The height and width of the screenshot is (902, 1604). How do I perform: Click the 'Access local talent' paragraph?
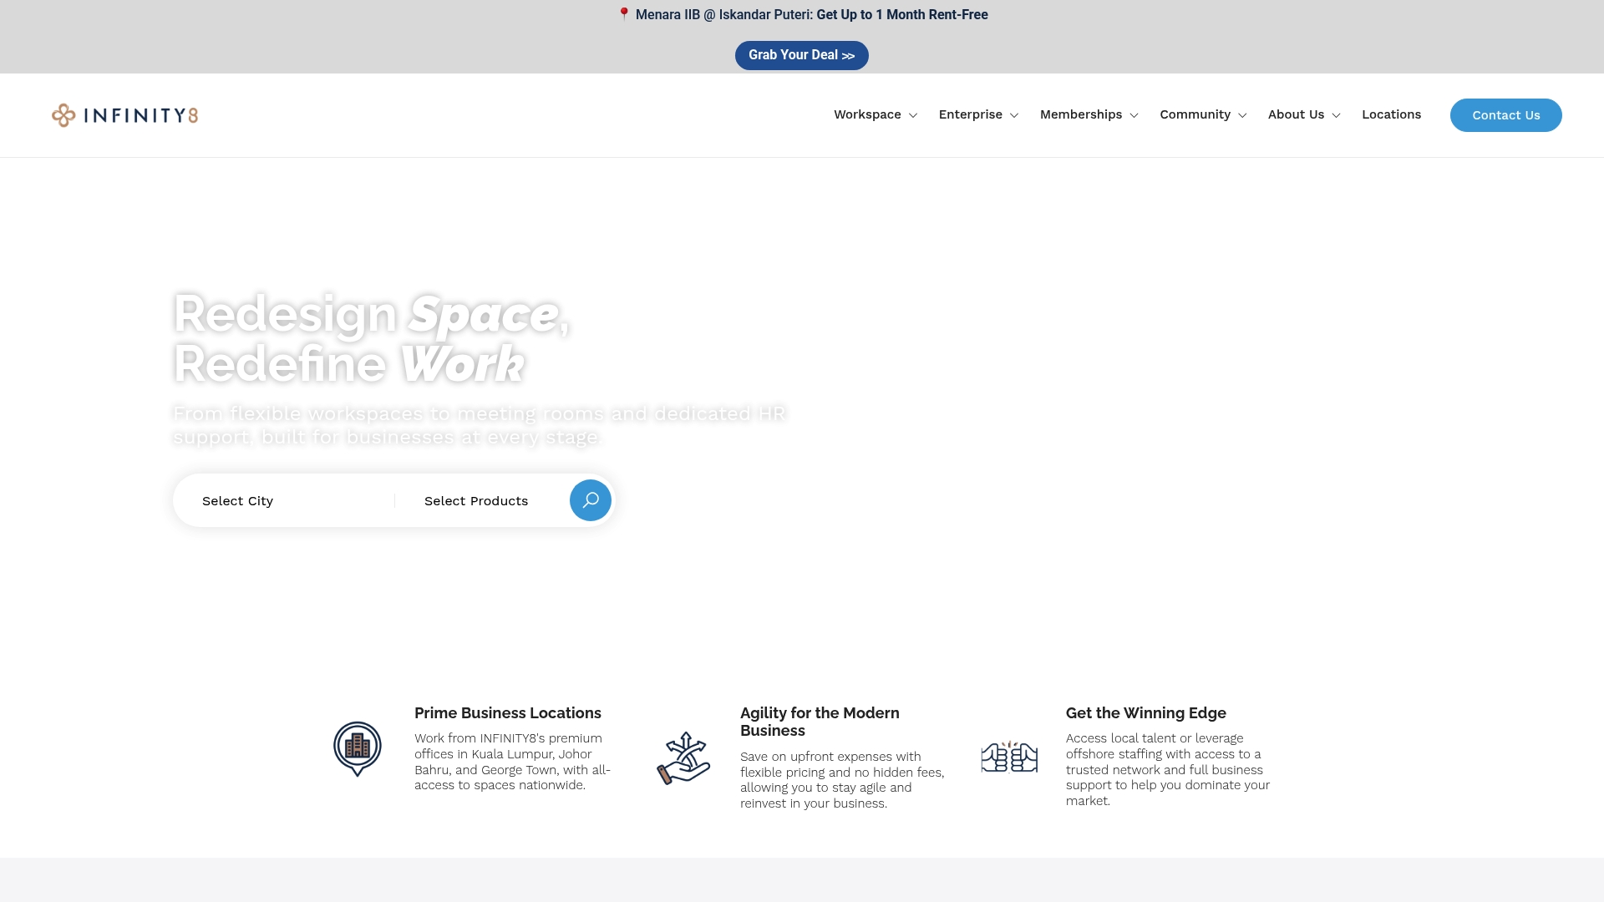[1168, 769]
